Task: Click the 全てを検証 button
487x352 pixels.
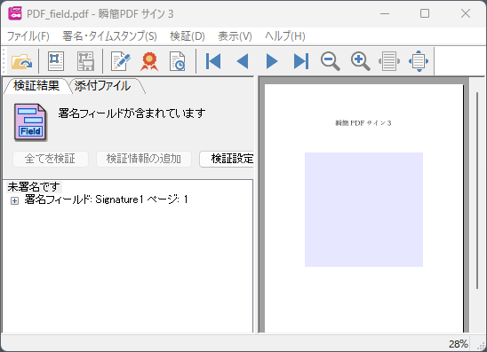Action: [51, 159]
